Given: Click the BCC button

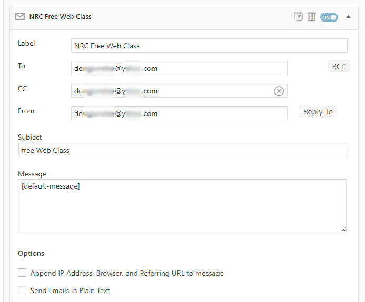Looking at the screenshot, I should pyautogui.click(x=338, y=67).
